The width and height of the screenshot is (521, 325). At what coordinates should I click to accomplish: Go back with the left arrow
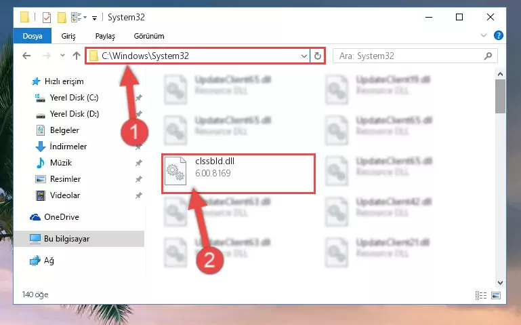click(x=26, y=56)
